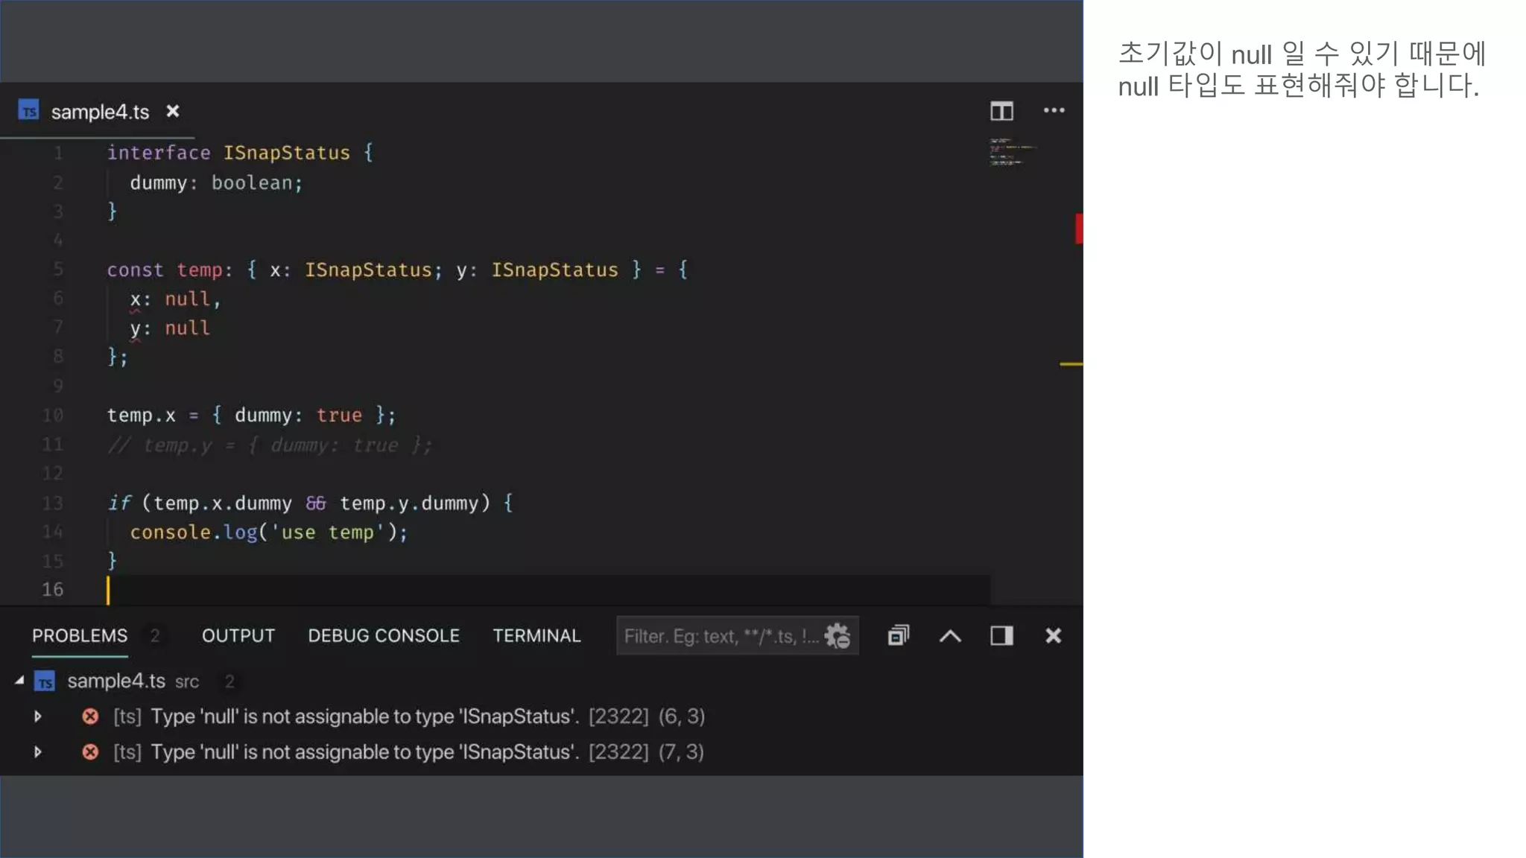Click the TypeScript icon on sample4.ts tab

coord(28,112)
